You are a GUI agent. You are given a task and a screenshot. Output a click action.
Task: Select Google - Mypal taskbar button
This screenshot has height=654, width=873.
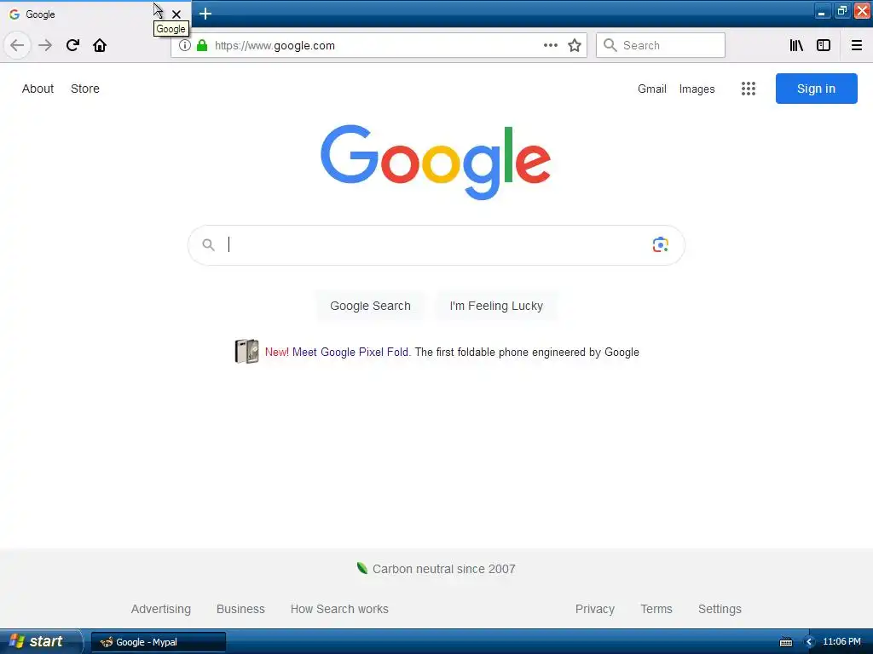[159, 642]
